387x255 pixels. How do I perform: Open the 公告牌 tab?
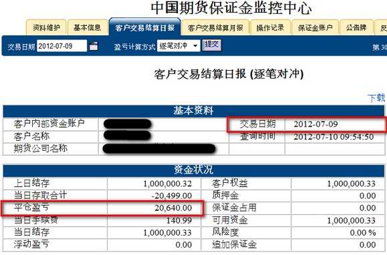[x=356, y=27]
